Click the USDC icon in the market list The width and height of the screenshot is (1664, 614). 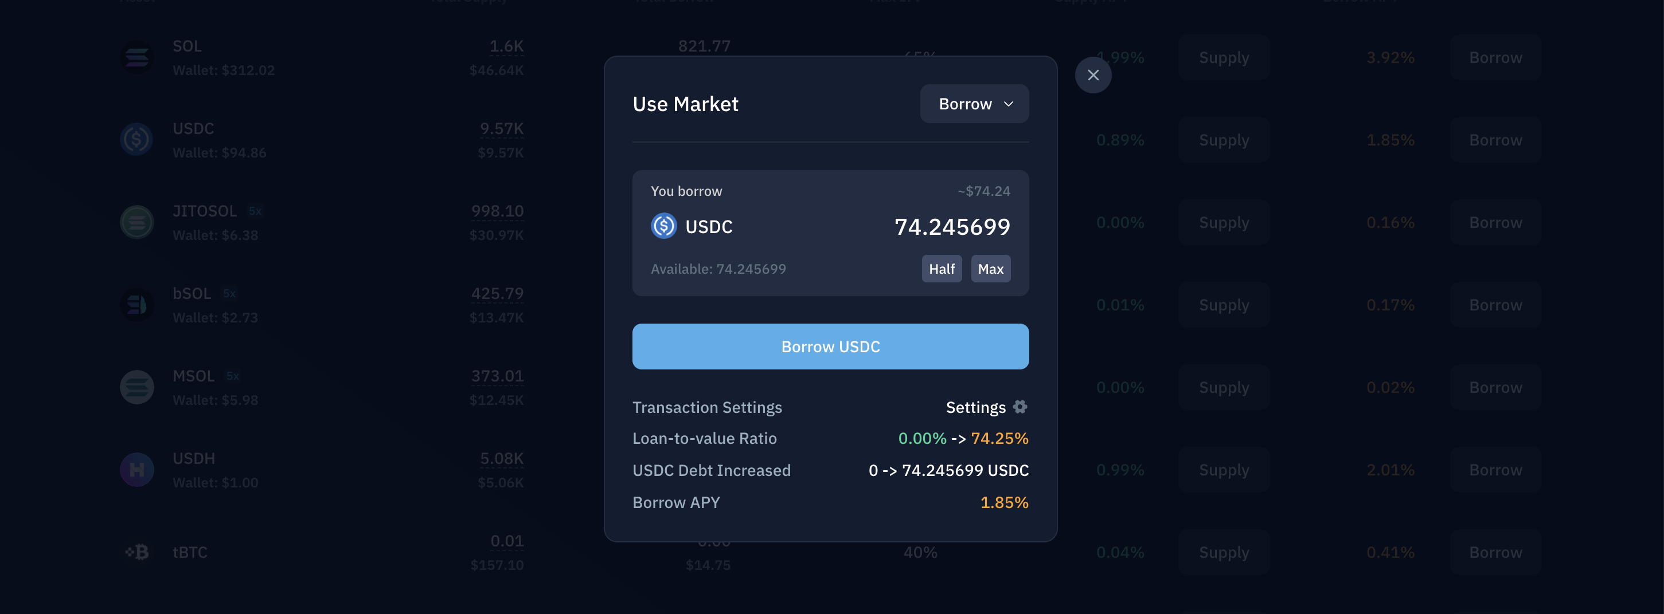[136, 139]
